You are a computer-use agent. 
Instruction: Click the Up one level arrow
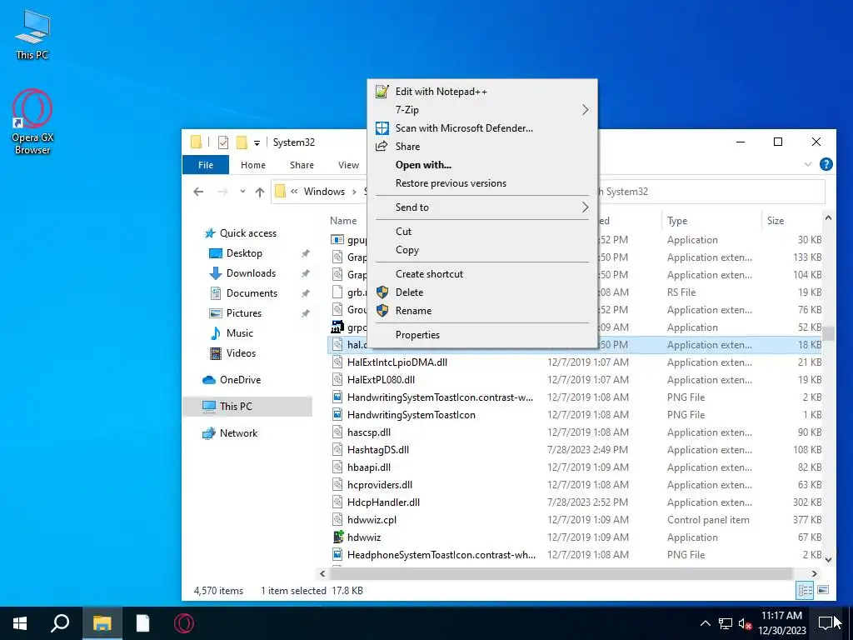point(260,192)
